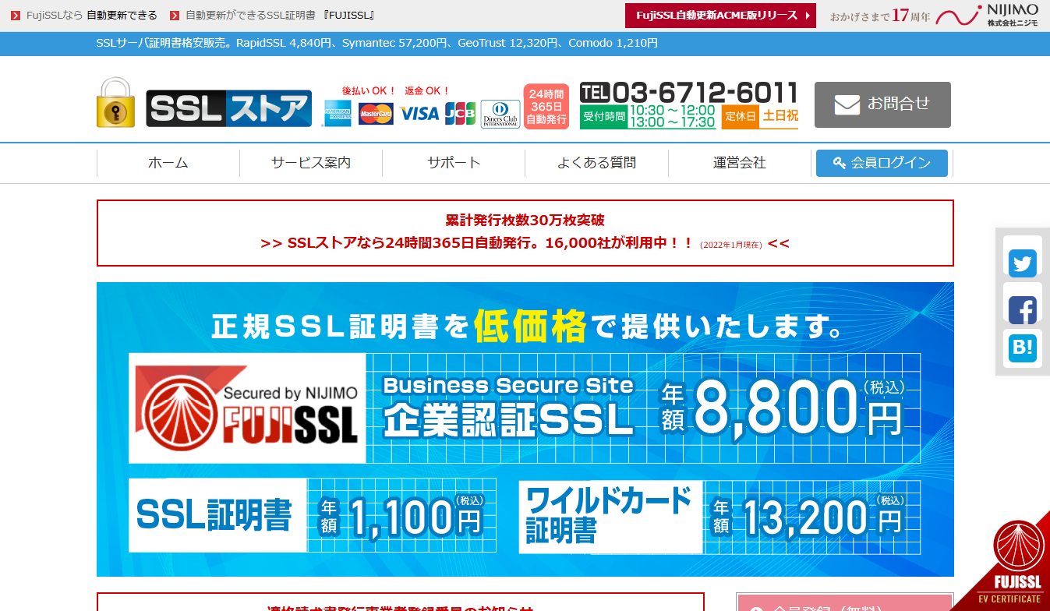Click the red arrow before 自動更新ができるSSL証明書
This screenshot has height=611, width=1050.
(x=174, y=16)
